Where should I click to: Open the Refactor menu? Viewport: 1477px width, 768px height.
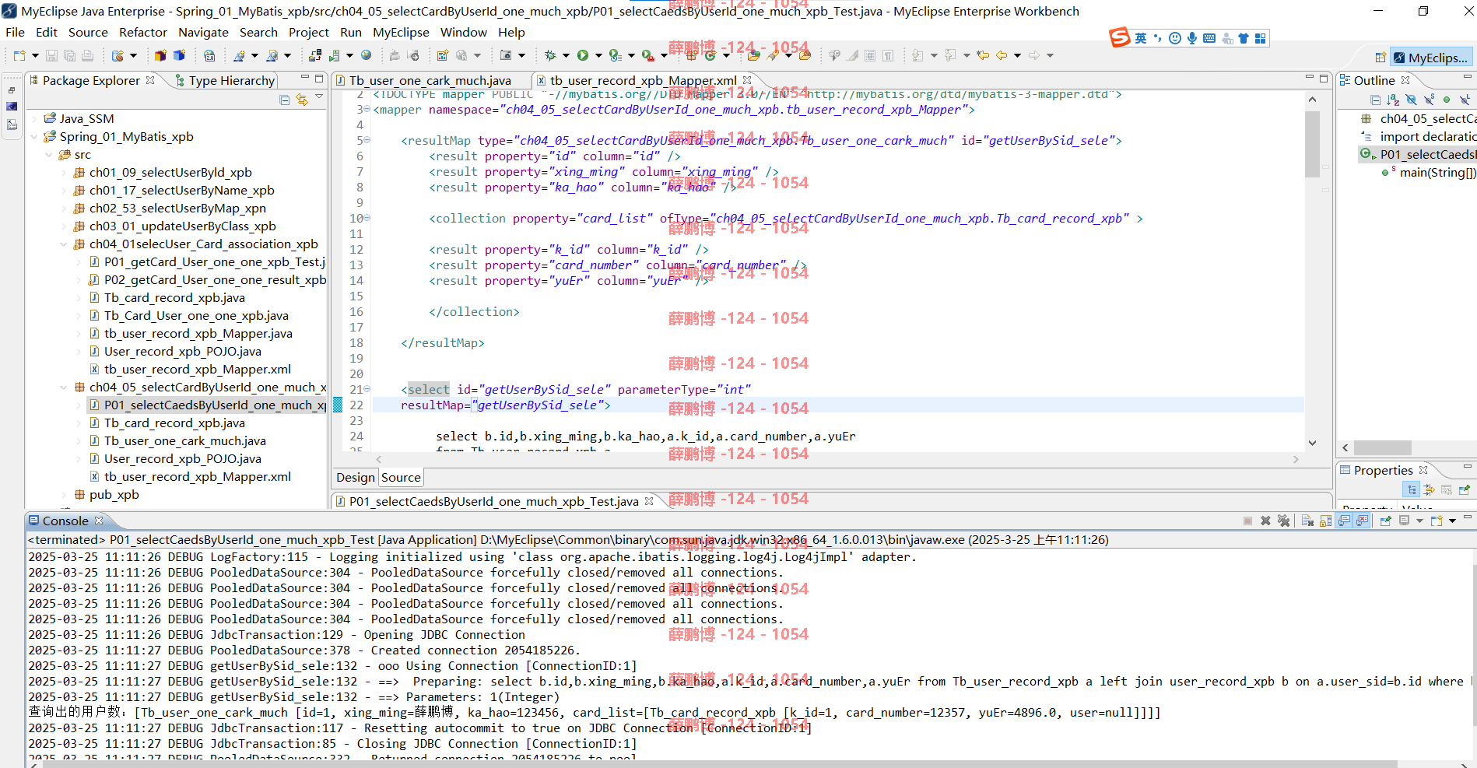pyautogui.click(x=143, y=32)
